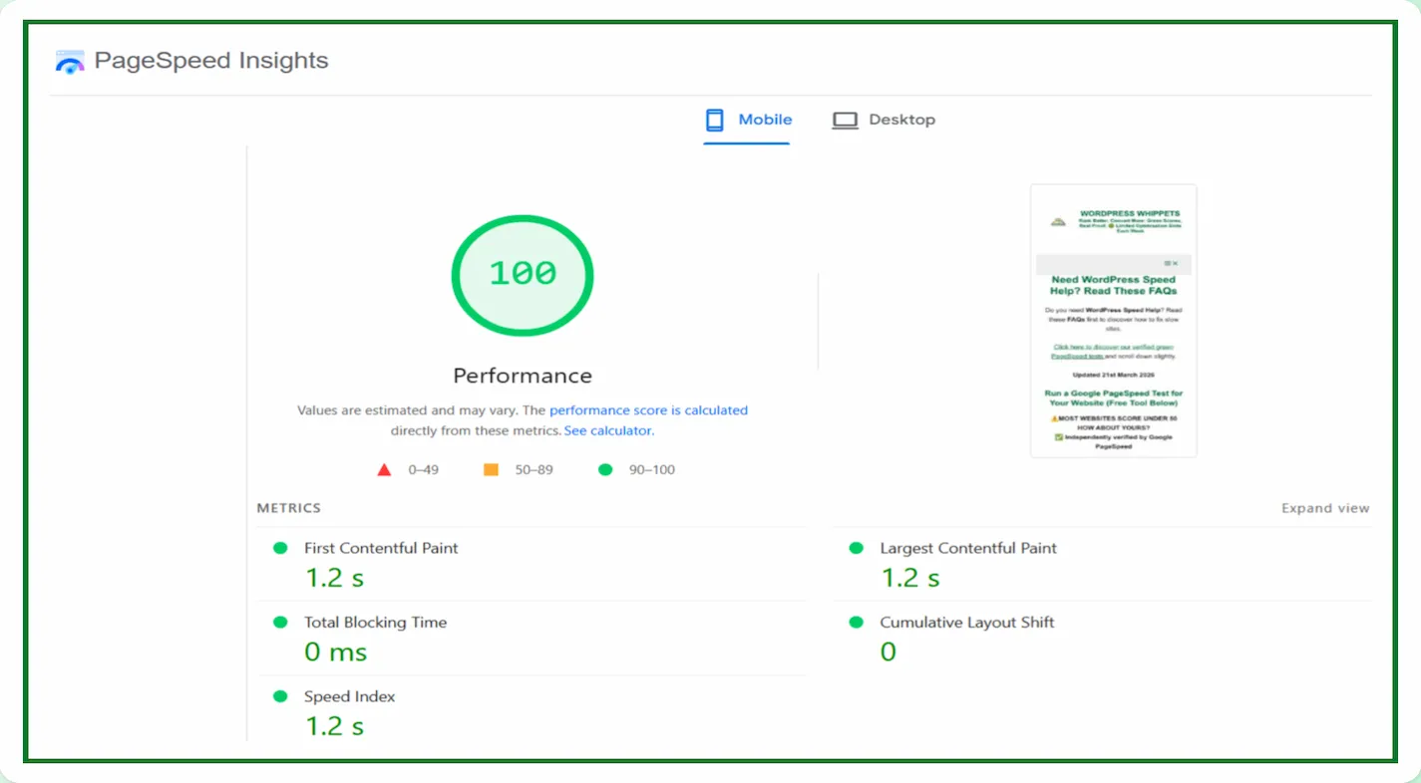Click the mobile phone icon
This screenshot has height=783, width=1421.
point(714,121)
